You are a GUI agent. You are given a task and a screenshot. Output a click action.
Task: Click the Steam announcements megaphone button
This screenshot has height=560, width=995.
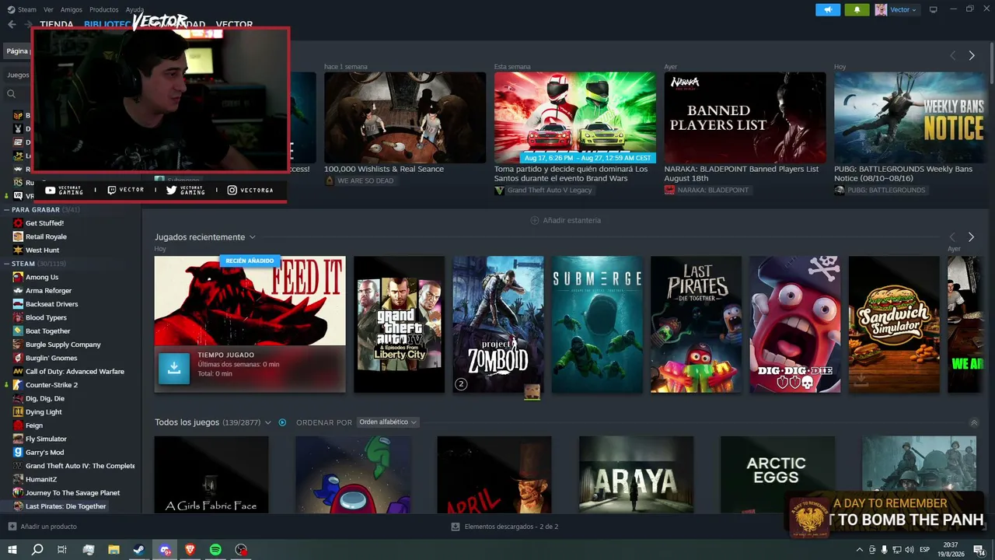pos(828,9)
